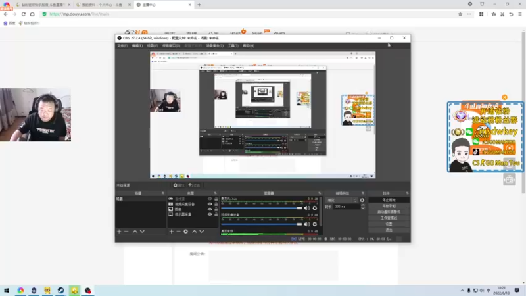Remove the selected source with the minus icon
The width and height of the screenshot is (526, 296).
click(x=178, y=232)
